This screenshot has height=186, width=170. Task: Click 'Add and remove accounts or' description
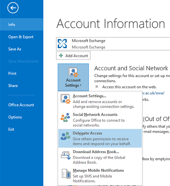[x=97, y=102]
